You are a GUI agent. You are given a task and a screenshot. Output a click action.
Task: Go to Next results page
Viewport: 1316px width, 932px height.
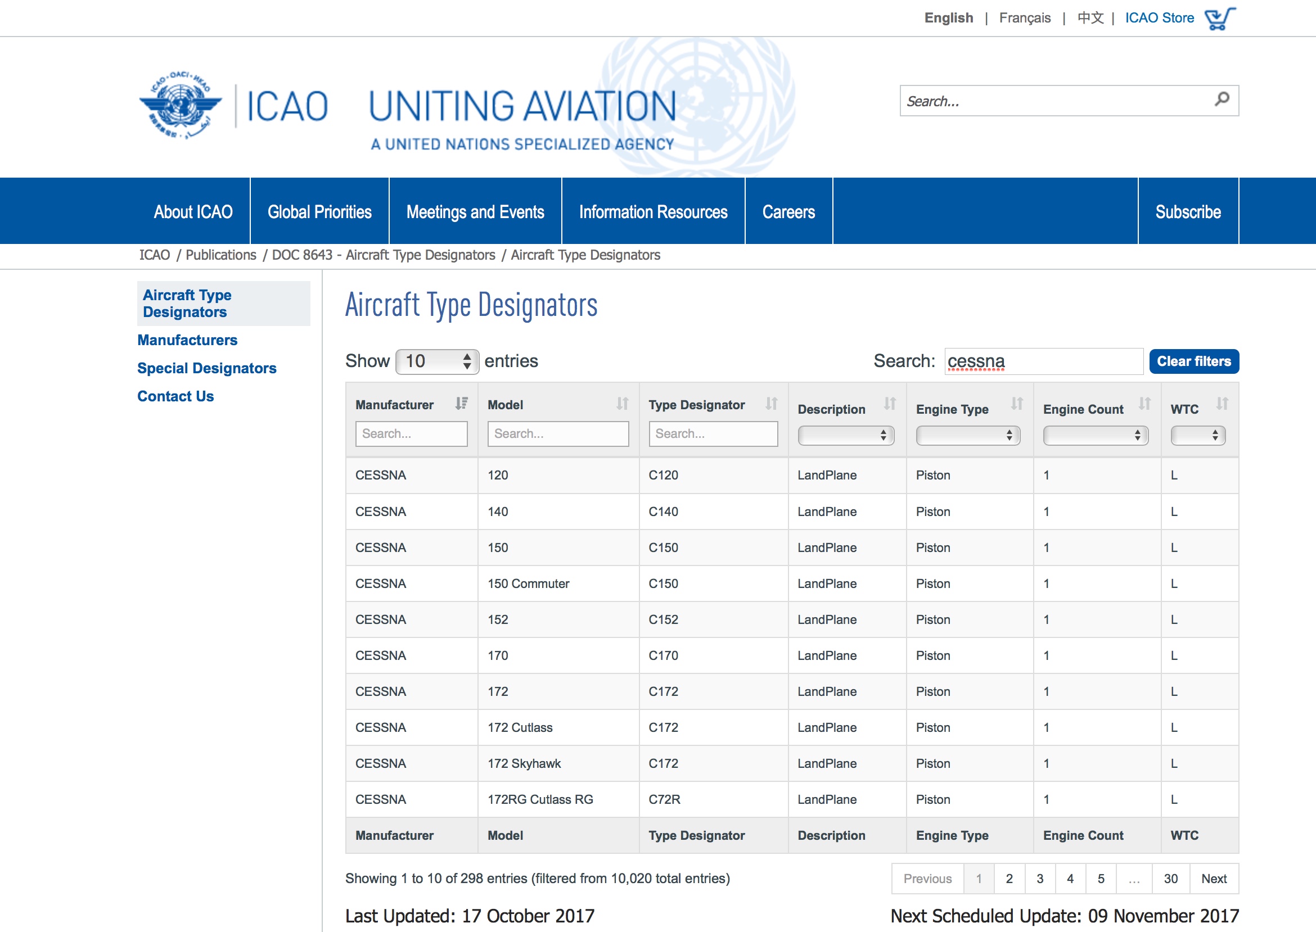(x=1213, y=879)
